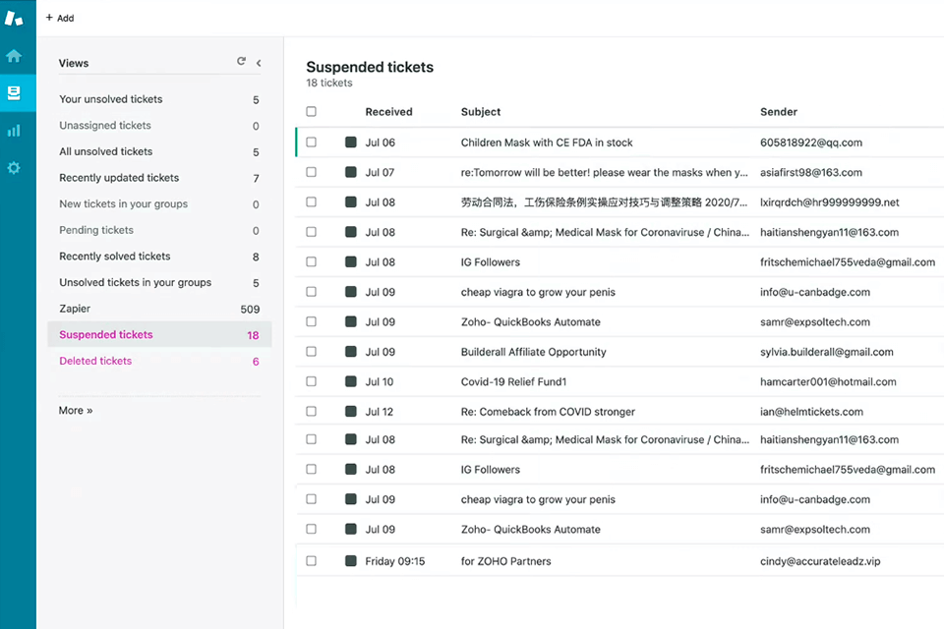Click sender 605818922@qq.com
The width and height of the screenshot is (944, 629).
811,143
